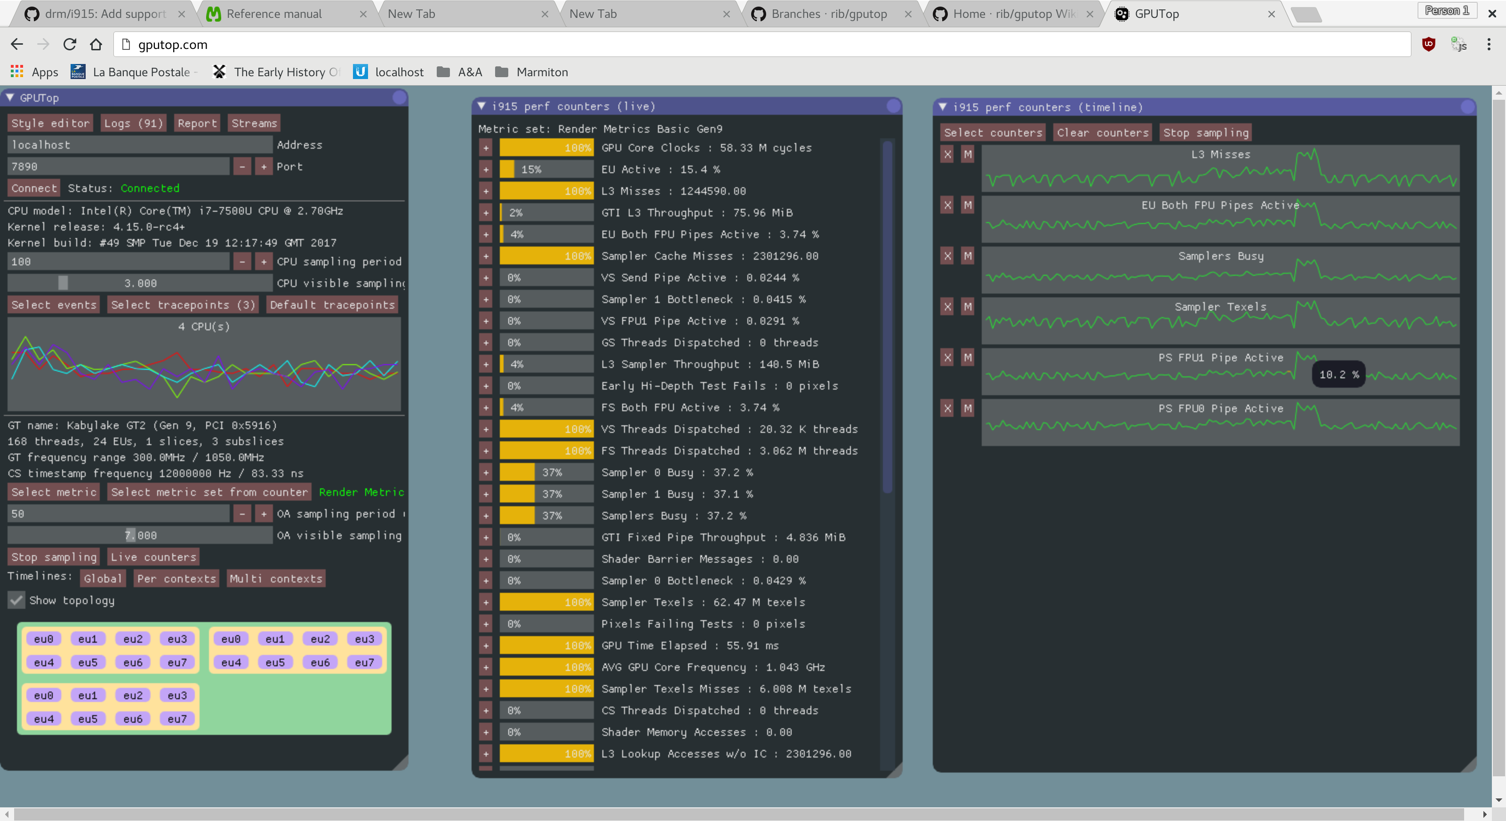
Task: Collapse i915 perf counters (live) window
Action: pos(482,106)
